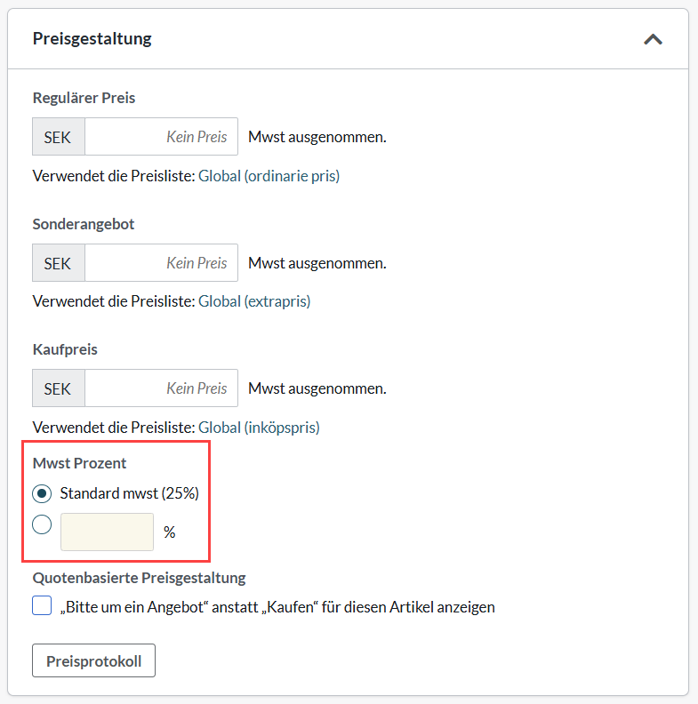698x704 pixels.
Task: Focus the Sonderangebot price input field
Action: click(161, 263)
